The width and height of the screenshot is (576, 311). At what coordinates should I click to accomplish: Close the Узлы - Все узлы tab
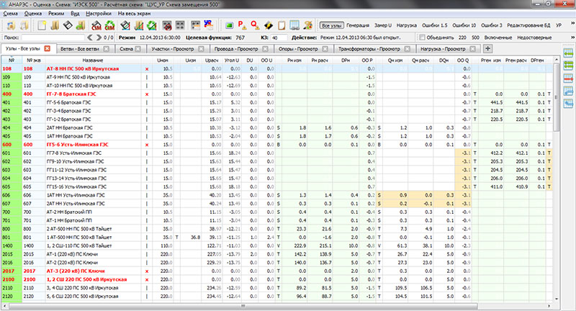click(47, 48)
